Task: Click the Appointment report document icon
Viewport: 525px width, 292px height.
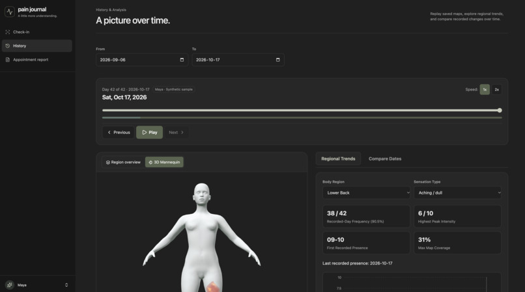Action: point(8,60)
